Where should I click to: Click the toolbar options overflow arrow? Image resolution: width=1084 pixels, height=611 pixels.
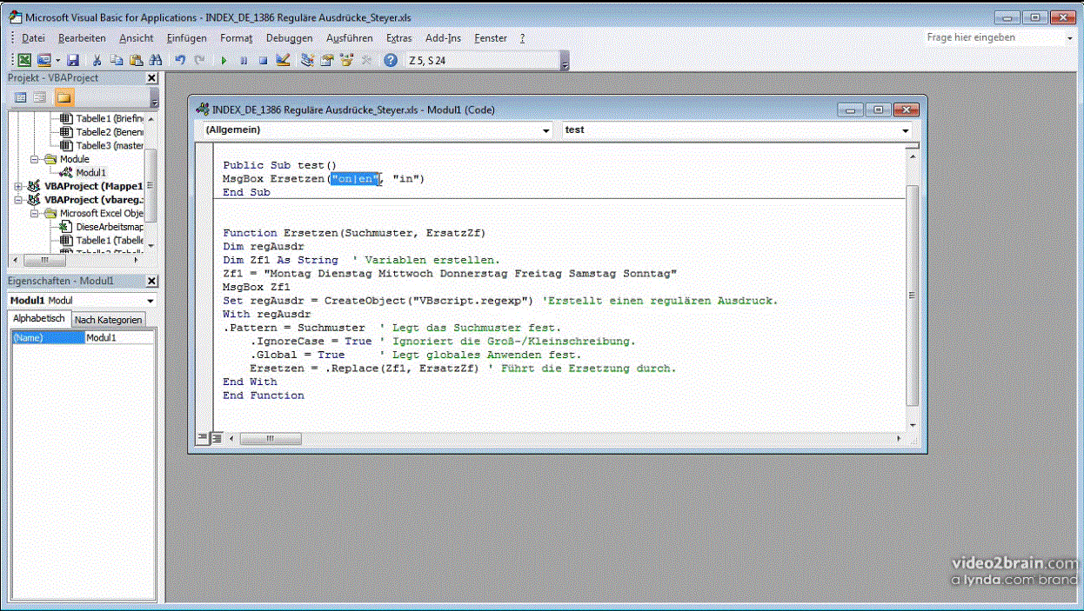pyautogui.click(x=565, y=63)
